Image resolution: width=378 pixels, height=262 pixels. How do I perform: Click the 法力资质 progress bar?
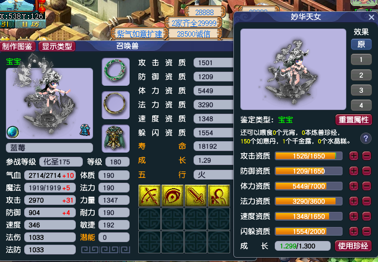tap(309, 201)
